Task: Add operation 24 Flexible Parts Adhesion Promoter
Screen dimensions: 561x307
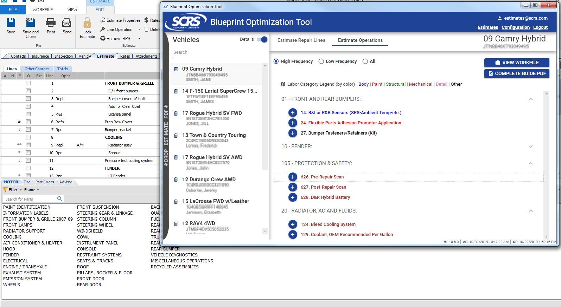Action: click(x=293, y=123)
